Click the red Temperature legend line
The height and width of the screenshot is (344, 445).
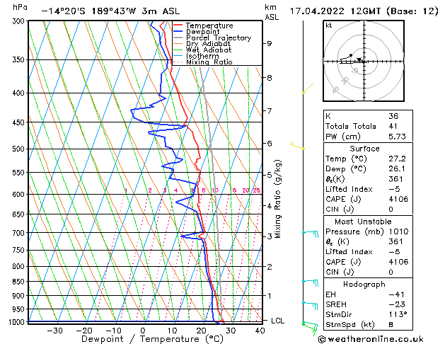177,25
